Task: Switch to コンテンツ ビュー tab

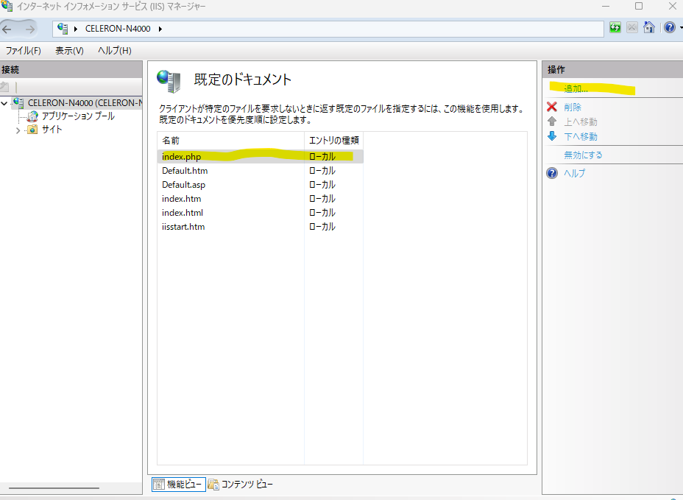Action: pyautogui.click(x=241, y=485)
